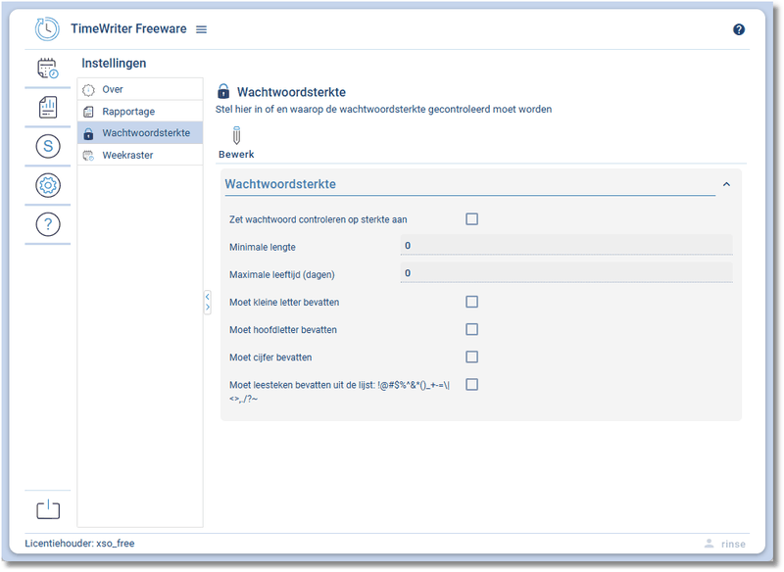Viewport: 784px width, 572px height.
Task: Click the circled S sidebar icon
Action: [x=47, y=147]
